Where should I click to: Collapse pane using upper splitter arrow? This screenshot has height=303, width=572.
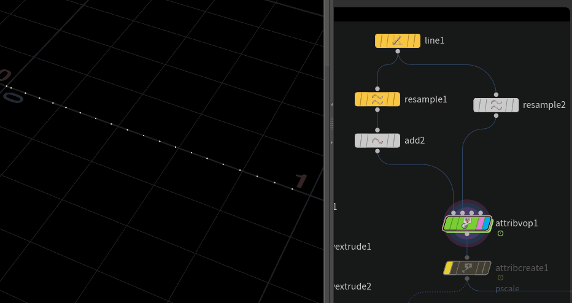(x=332, y=105)
